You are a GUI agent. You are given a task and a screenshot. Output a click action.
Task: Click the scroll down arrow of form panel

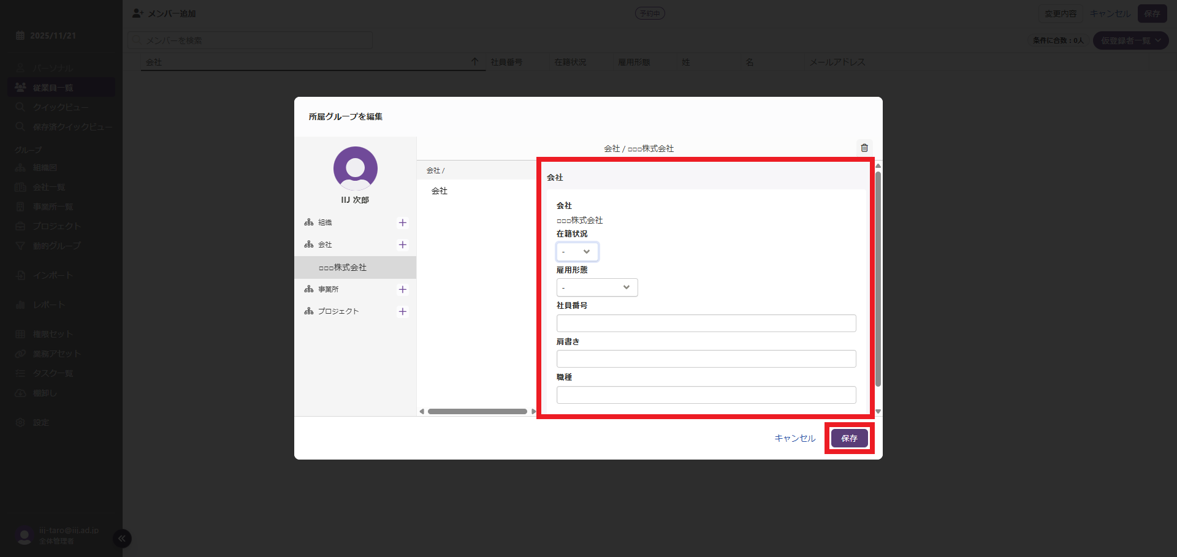(878, 411)
